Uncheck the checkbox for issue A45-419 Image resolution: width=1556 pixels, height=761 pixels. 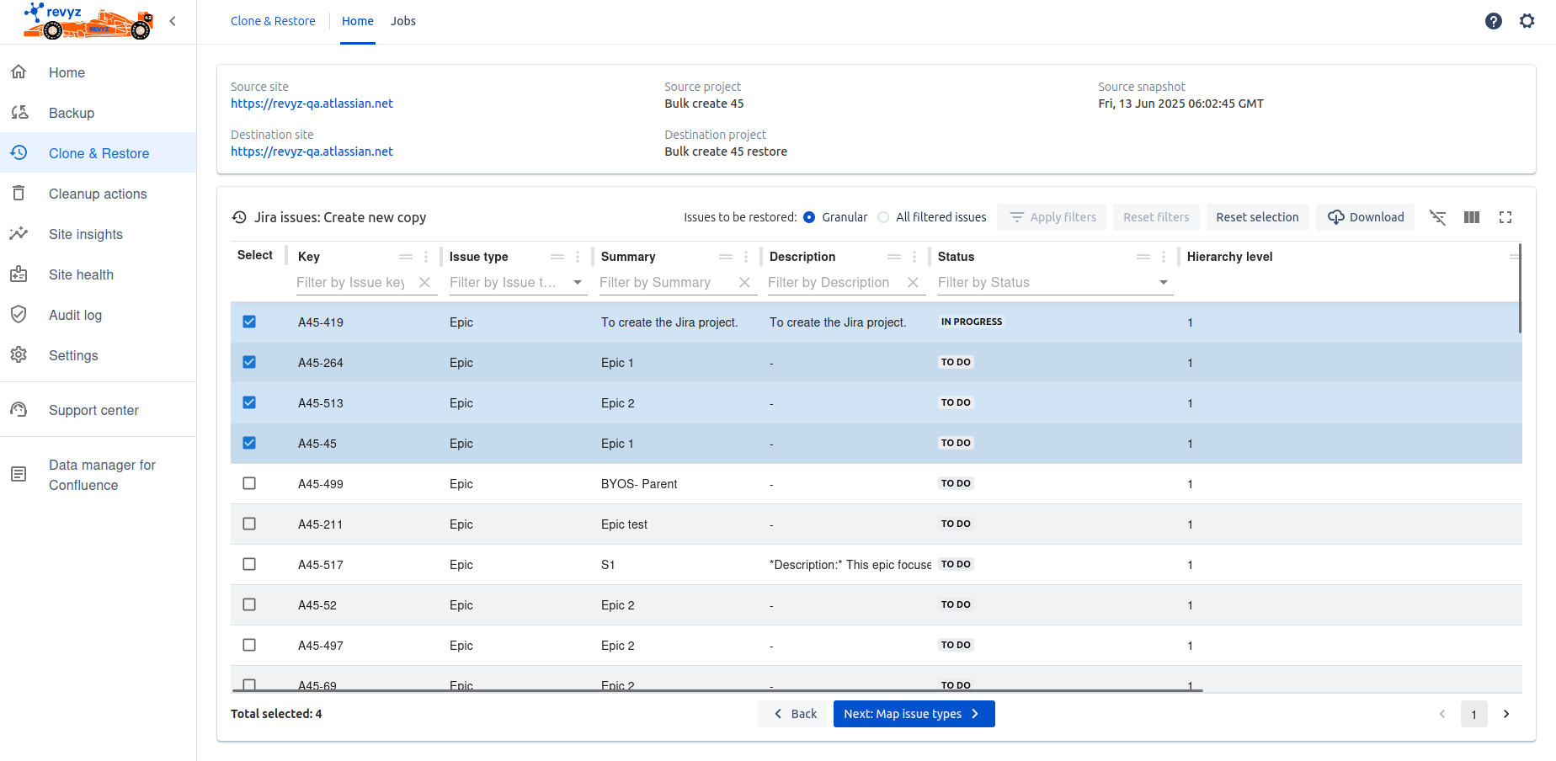pos(249,322)
